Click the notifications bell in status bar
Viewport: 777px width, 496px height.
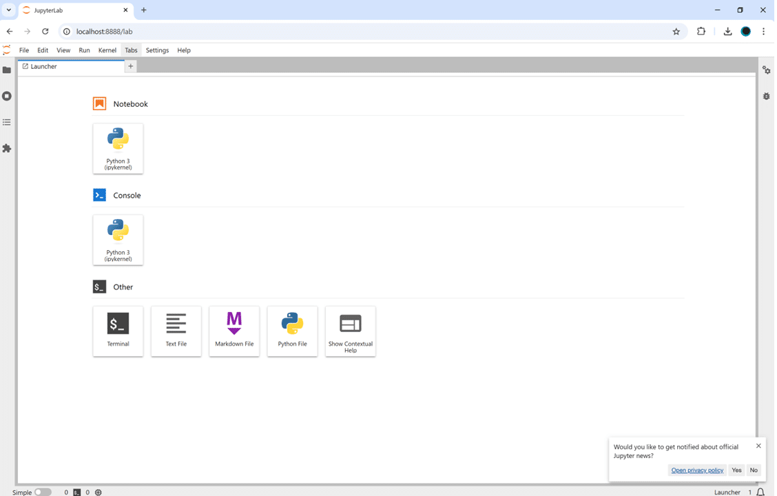click(760, 492)
